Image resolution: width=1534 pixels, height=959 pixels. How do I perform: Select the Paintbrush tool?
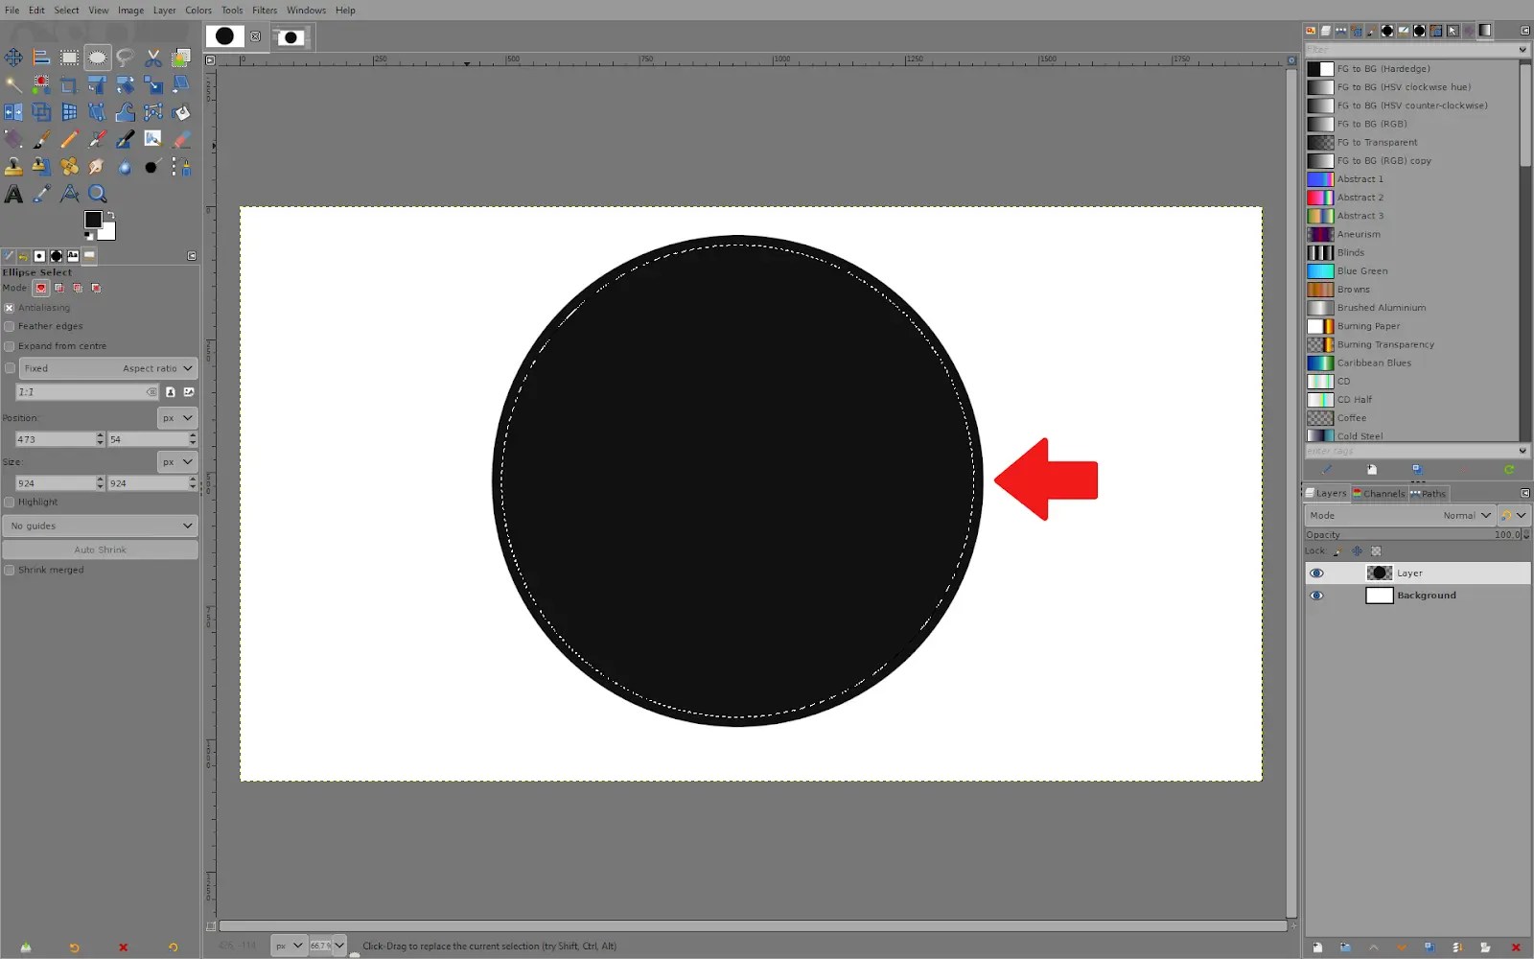coord(40,139)
